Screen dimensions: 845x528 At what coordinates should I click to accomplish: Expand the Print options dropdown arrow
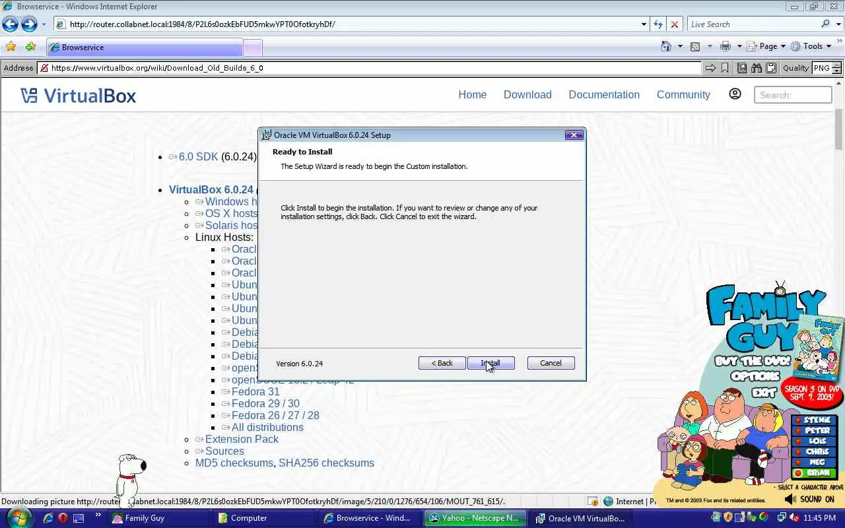tap(739, 46)
